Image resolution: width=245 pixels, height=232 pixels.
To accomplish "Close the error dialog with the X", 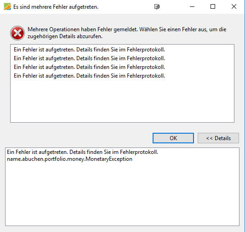I will (234, 6).
